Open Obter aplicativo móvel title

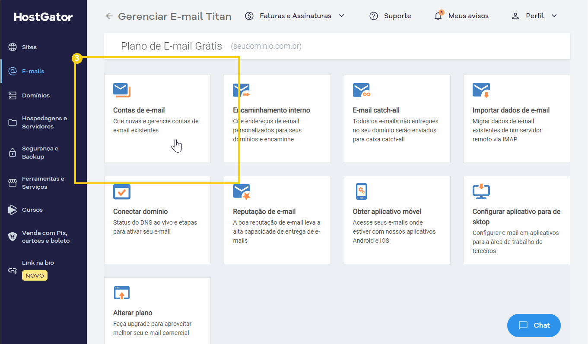pos(387,212)
